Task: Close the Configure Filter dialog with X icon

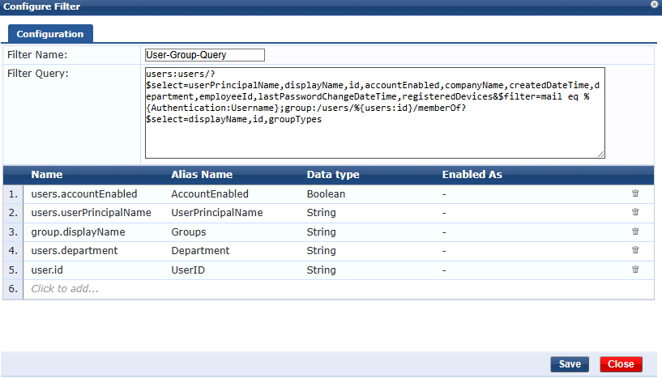Action: point(654,5)
